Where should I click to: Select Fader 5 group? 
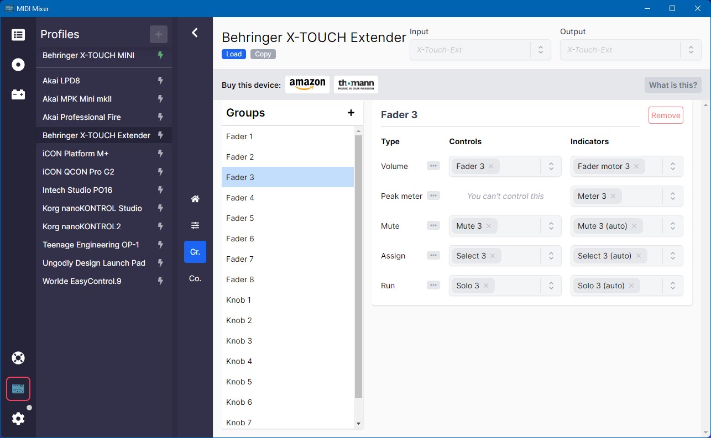[x=287, y=218]
